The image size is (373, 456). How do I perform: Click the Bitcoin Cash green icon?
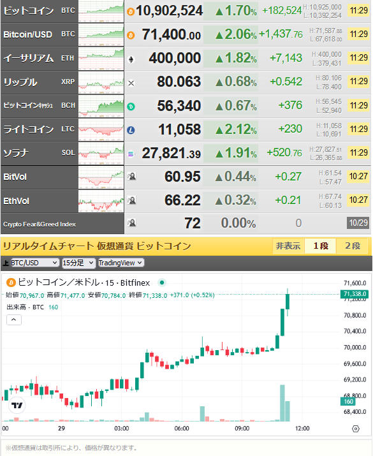click(131, 107)
